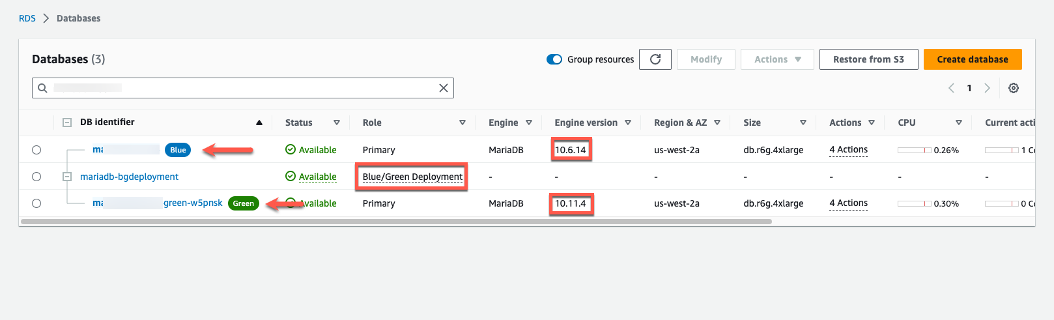Sort by DB identifier ascending arrow

tap(259, 123)
